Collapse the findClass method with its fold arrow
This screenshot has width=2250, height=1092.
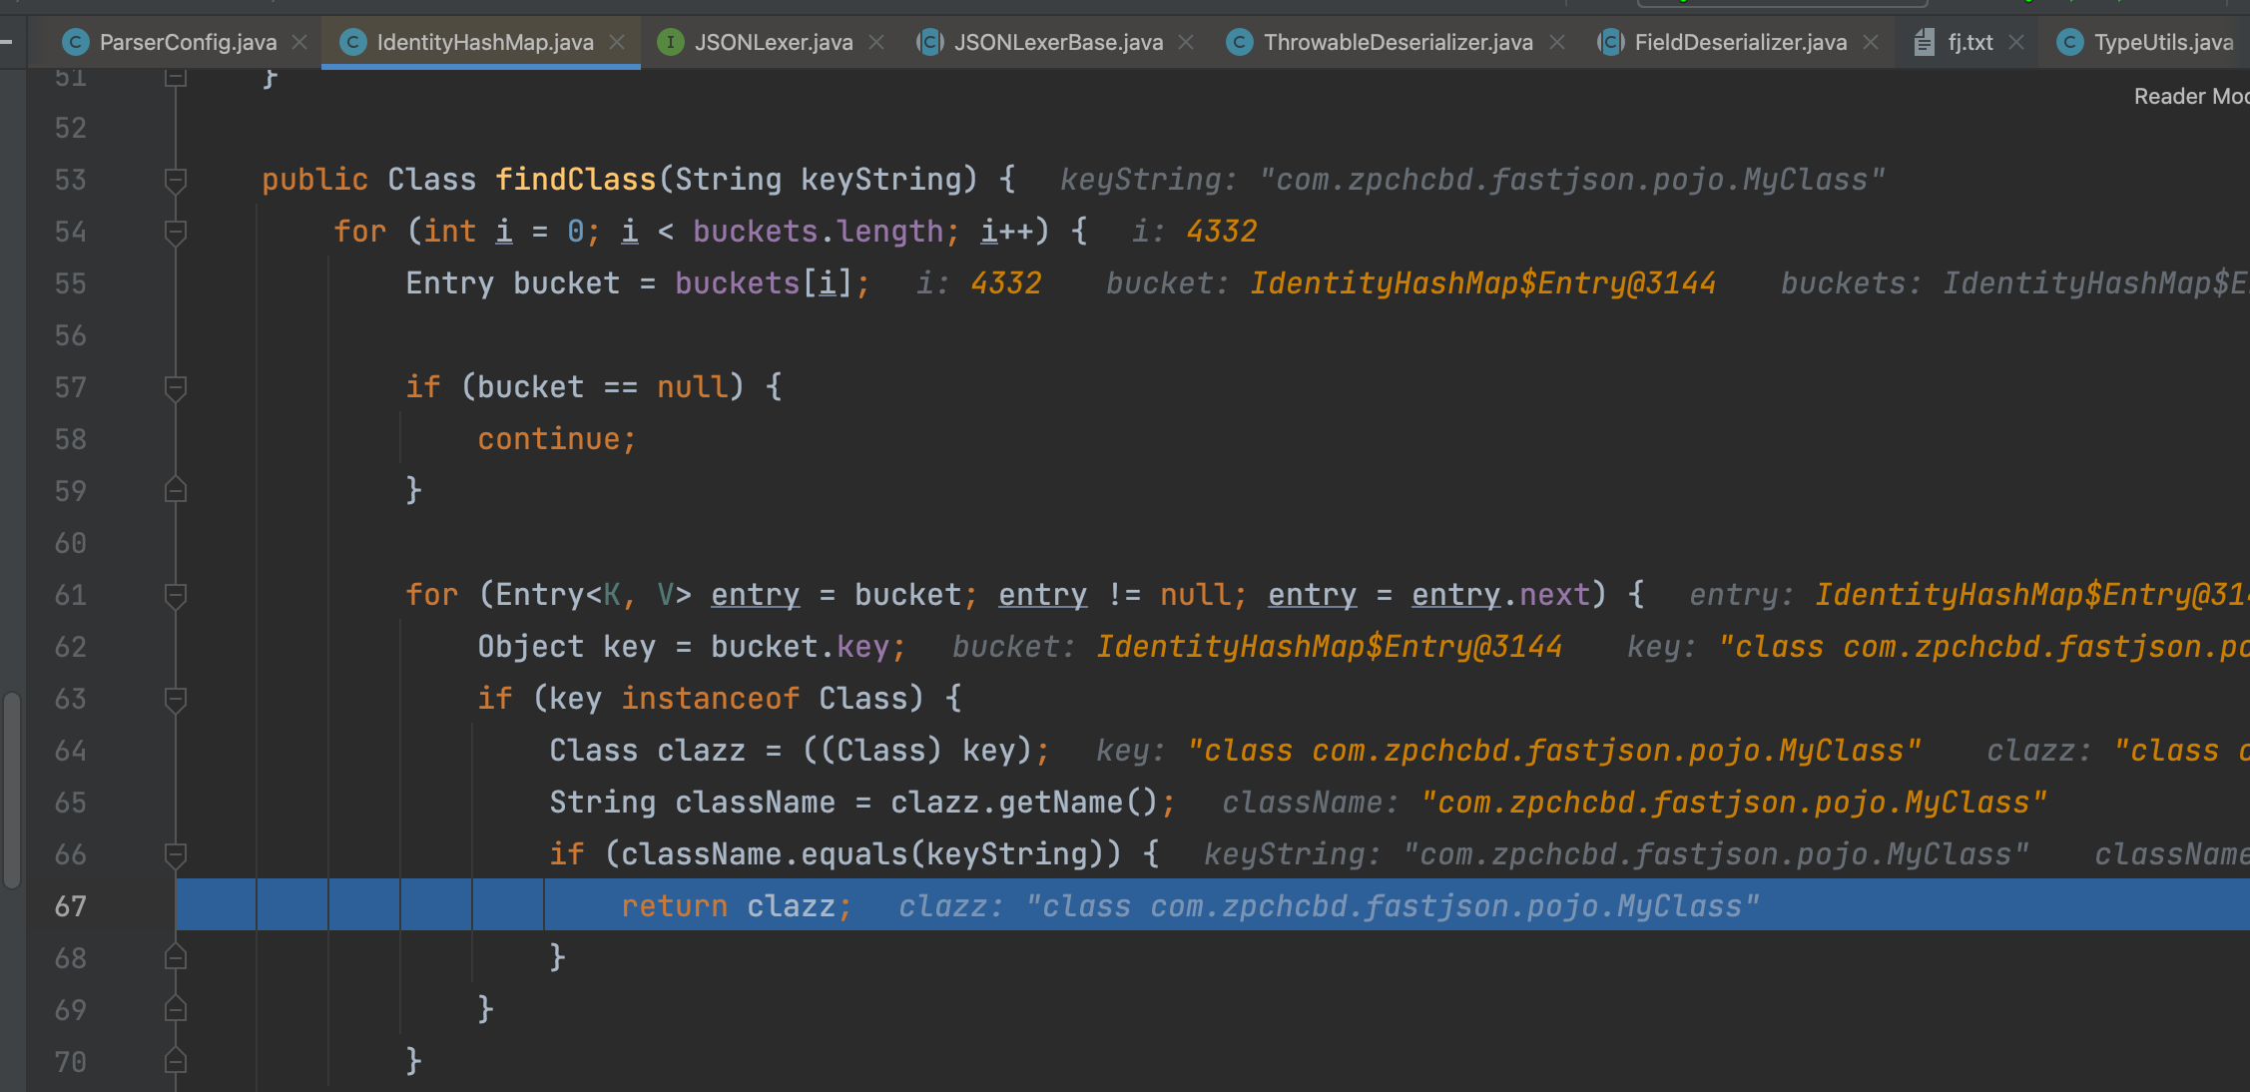pos(176,180)
